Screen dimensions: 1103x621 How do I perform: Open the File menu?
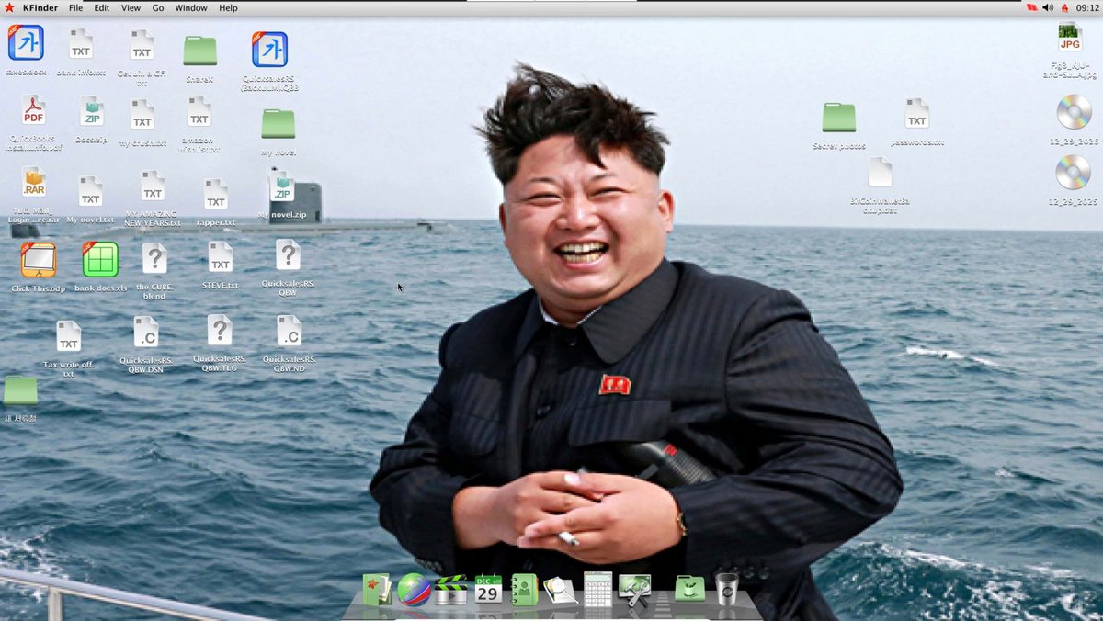[75, 7]
